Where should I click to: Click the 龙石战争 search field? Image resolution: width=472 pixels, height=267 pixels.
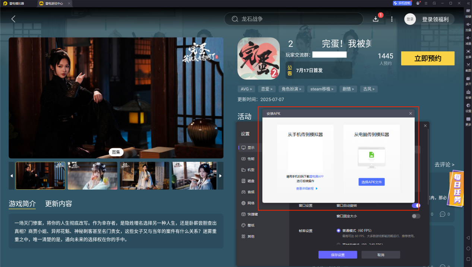point(294,19)
